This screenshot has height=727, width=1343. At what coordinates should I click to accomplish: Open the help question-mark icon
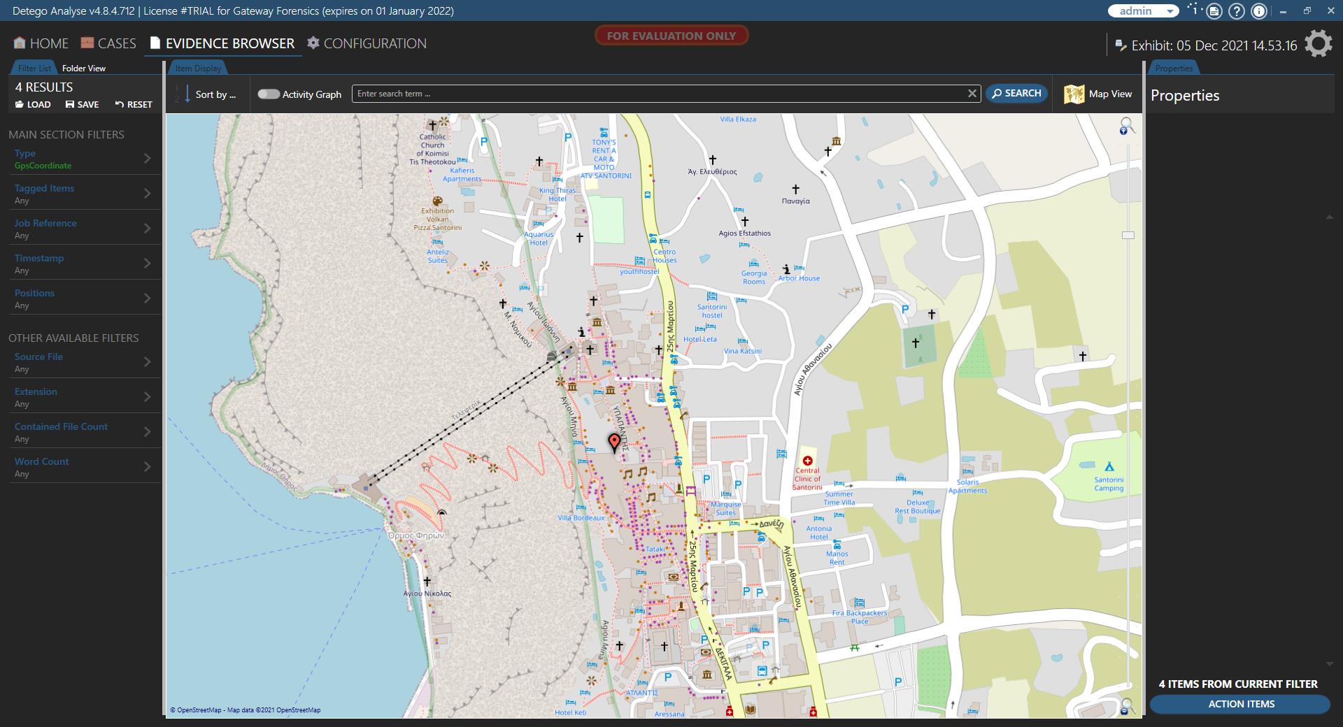[1237, 11]
